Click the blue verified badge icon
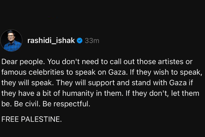 click(x=80, y=40)
